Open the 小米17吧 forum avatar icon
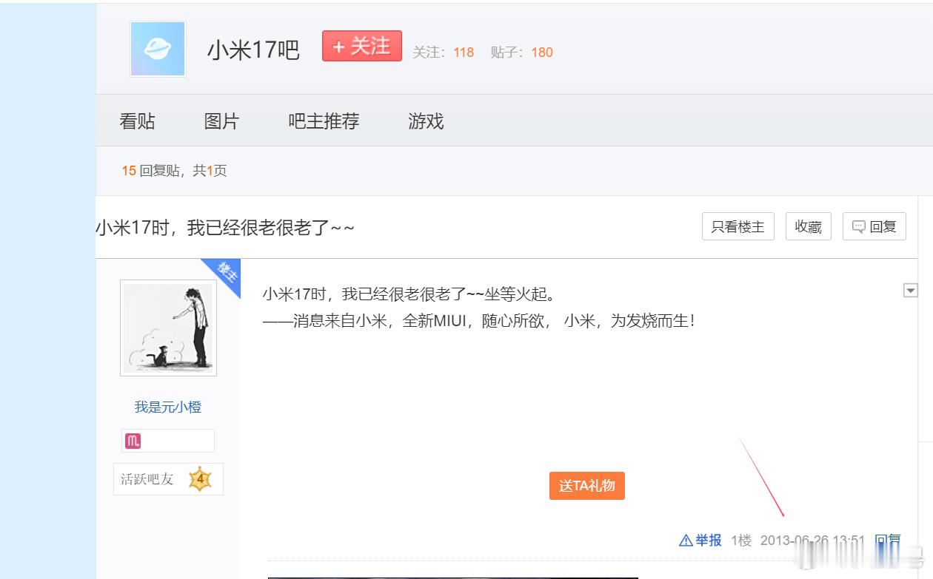The width and height of the screenshot is (933, 579). coord(158,49)
